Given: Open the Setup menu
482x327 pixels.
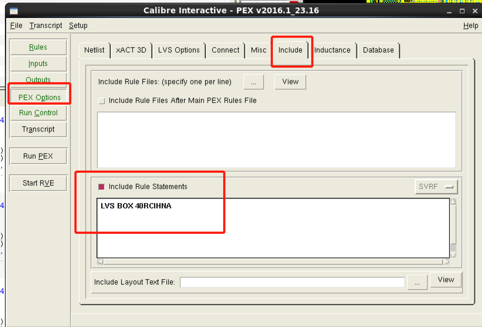Looking at the screenshot, I should pos(78,25).
